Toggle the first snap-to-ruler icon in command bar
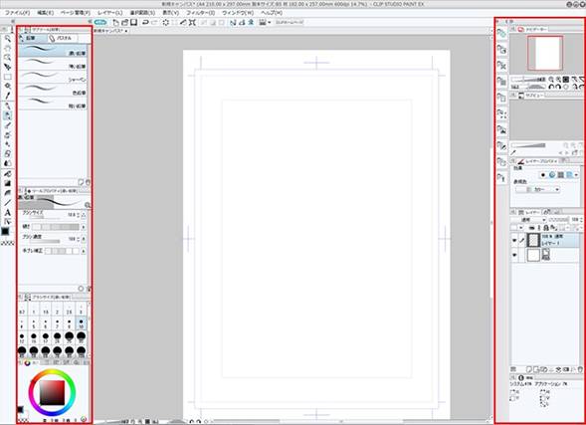 tap(233, 23)
